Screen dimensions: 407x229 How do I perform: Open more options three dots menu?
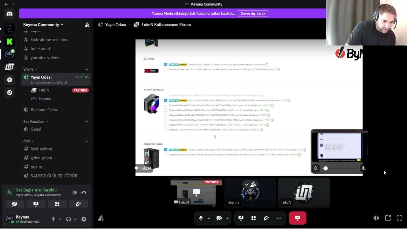[279, 218]
